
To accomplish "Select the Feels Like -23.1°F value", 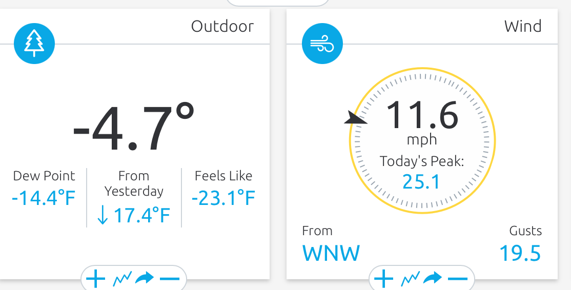I will [x=223, y=198].
